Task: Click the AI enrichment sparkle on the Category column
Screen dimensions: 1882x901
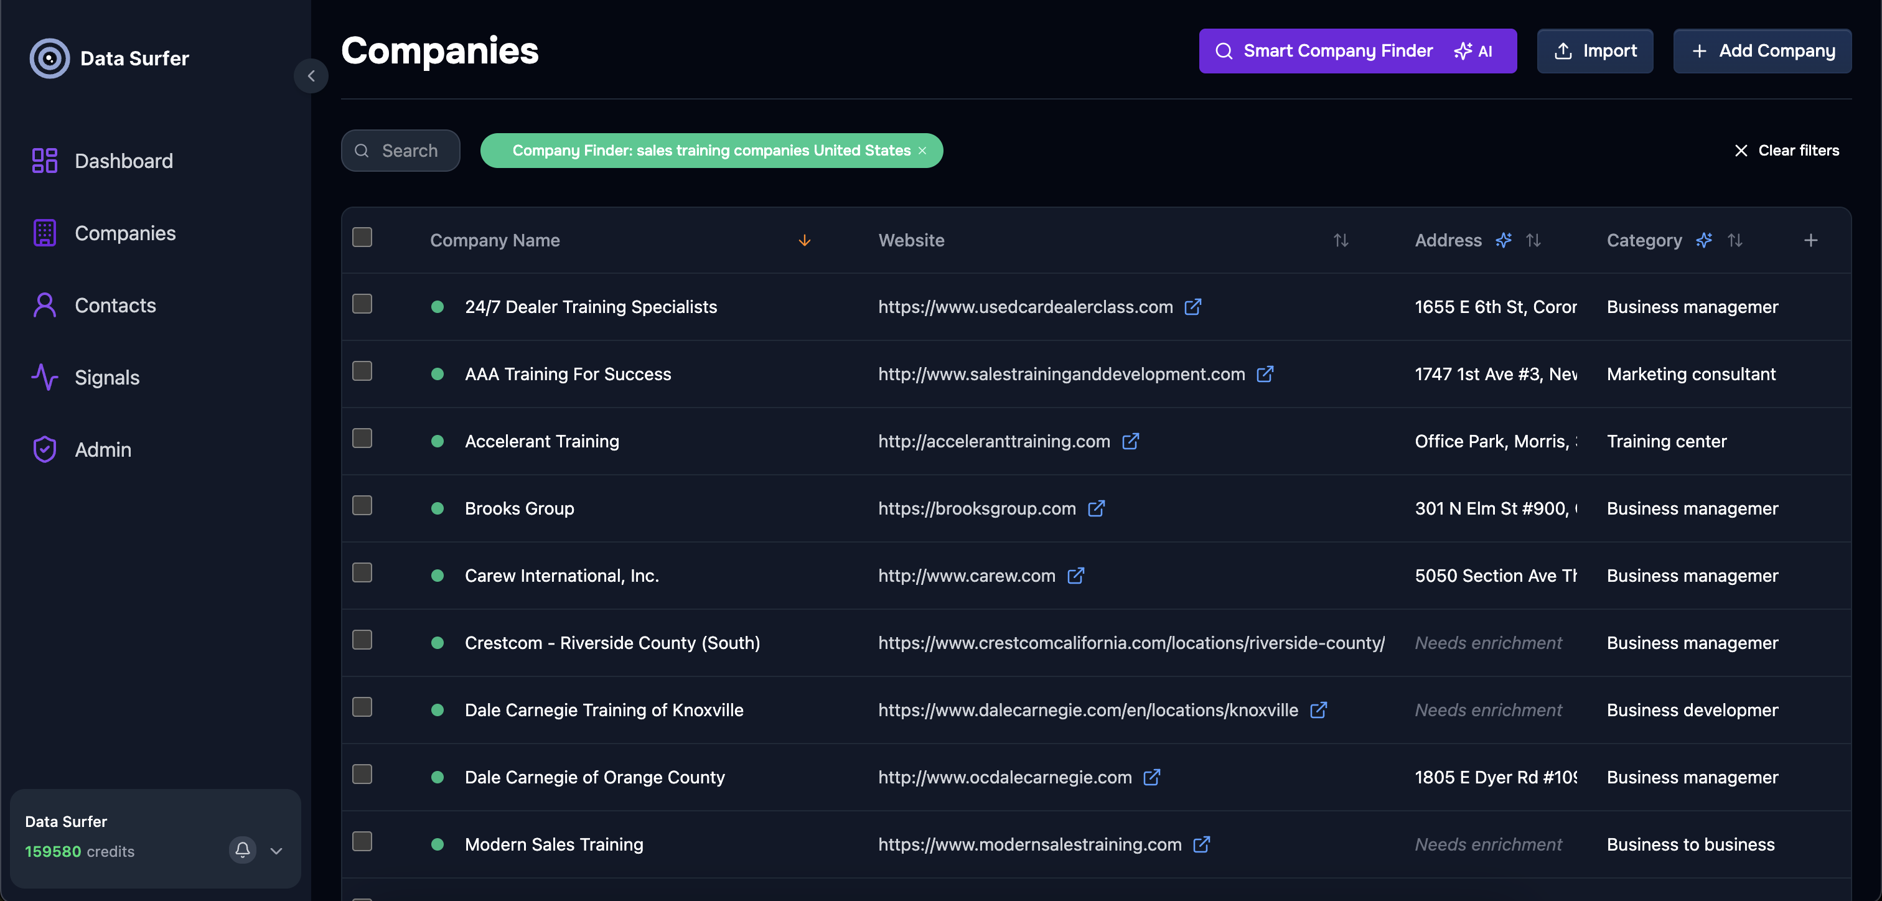Action: [1704, 240]
